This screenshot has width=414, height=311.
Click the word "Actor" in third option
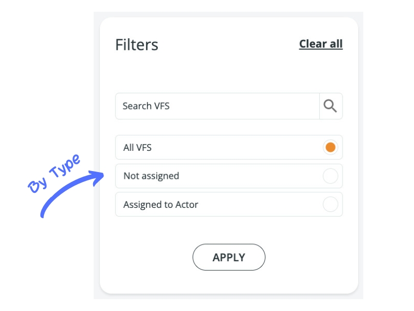186,205
